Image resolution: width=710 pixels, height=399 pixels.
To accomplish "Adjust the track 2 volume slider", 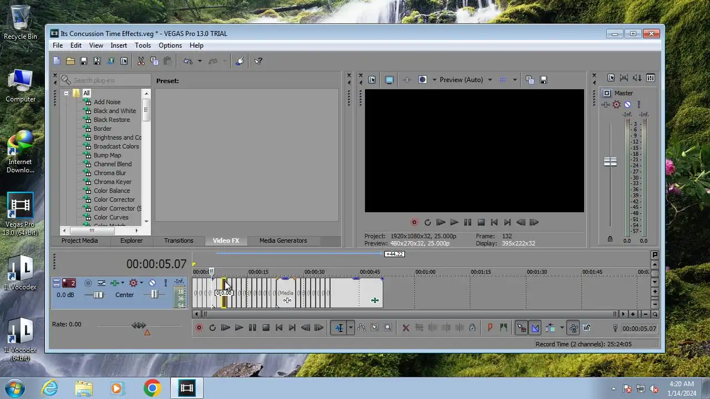I will click(x=98, y=295).
